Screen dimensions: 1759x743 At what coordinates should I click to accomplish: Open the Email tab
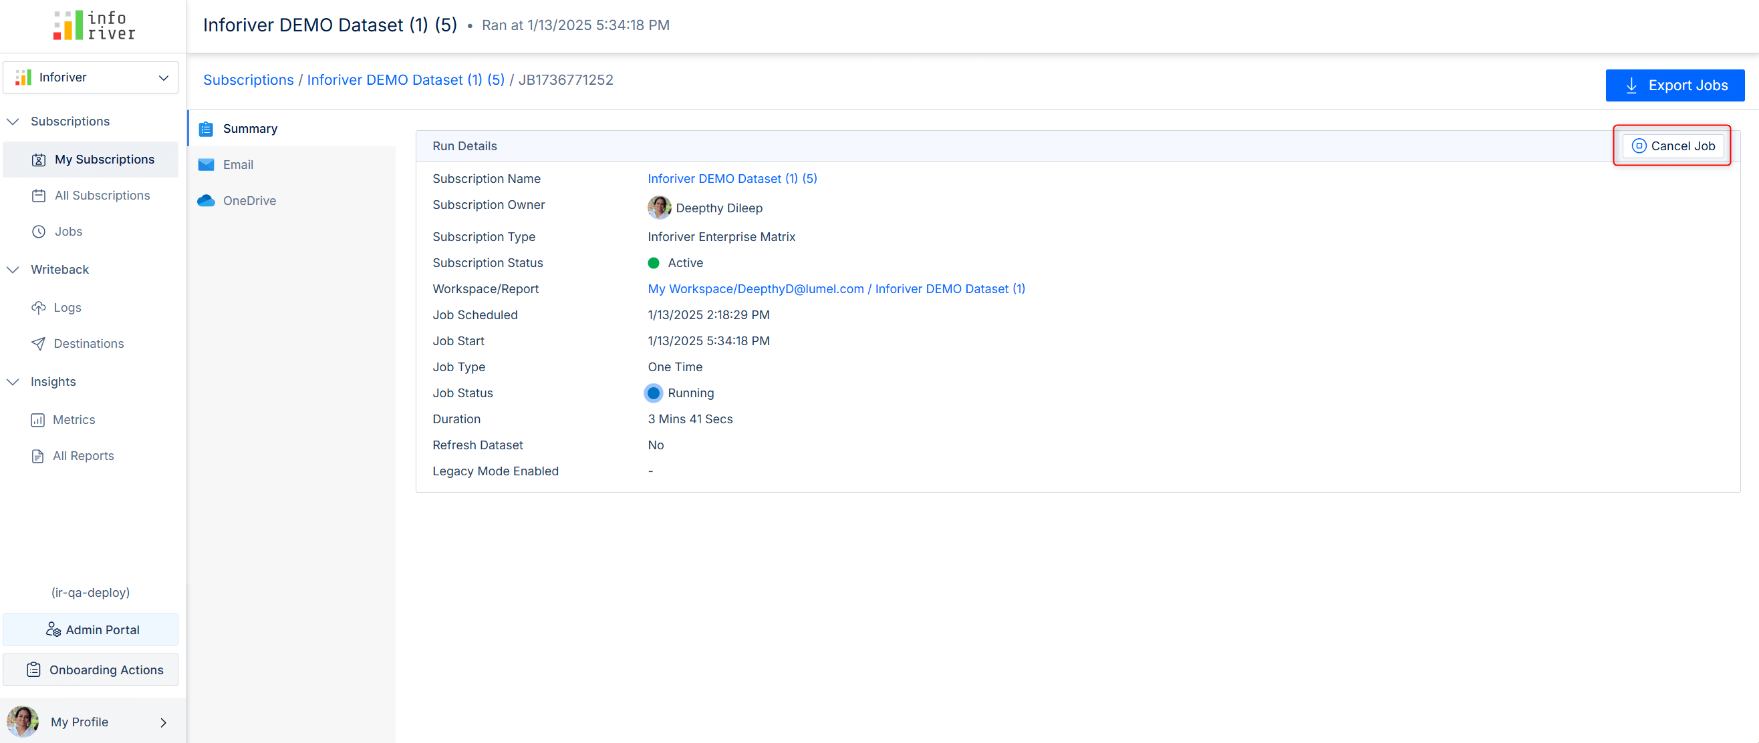pyautogui.click(x=238, y=165)
